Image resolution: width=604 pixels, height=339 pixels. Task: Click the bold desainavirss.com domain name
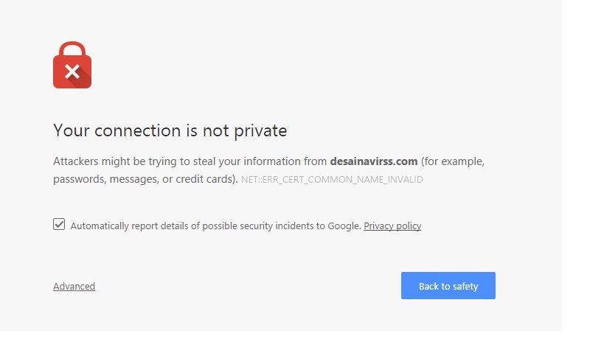[x=374, y=161]
